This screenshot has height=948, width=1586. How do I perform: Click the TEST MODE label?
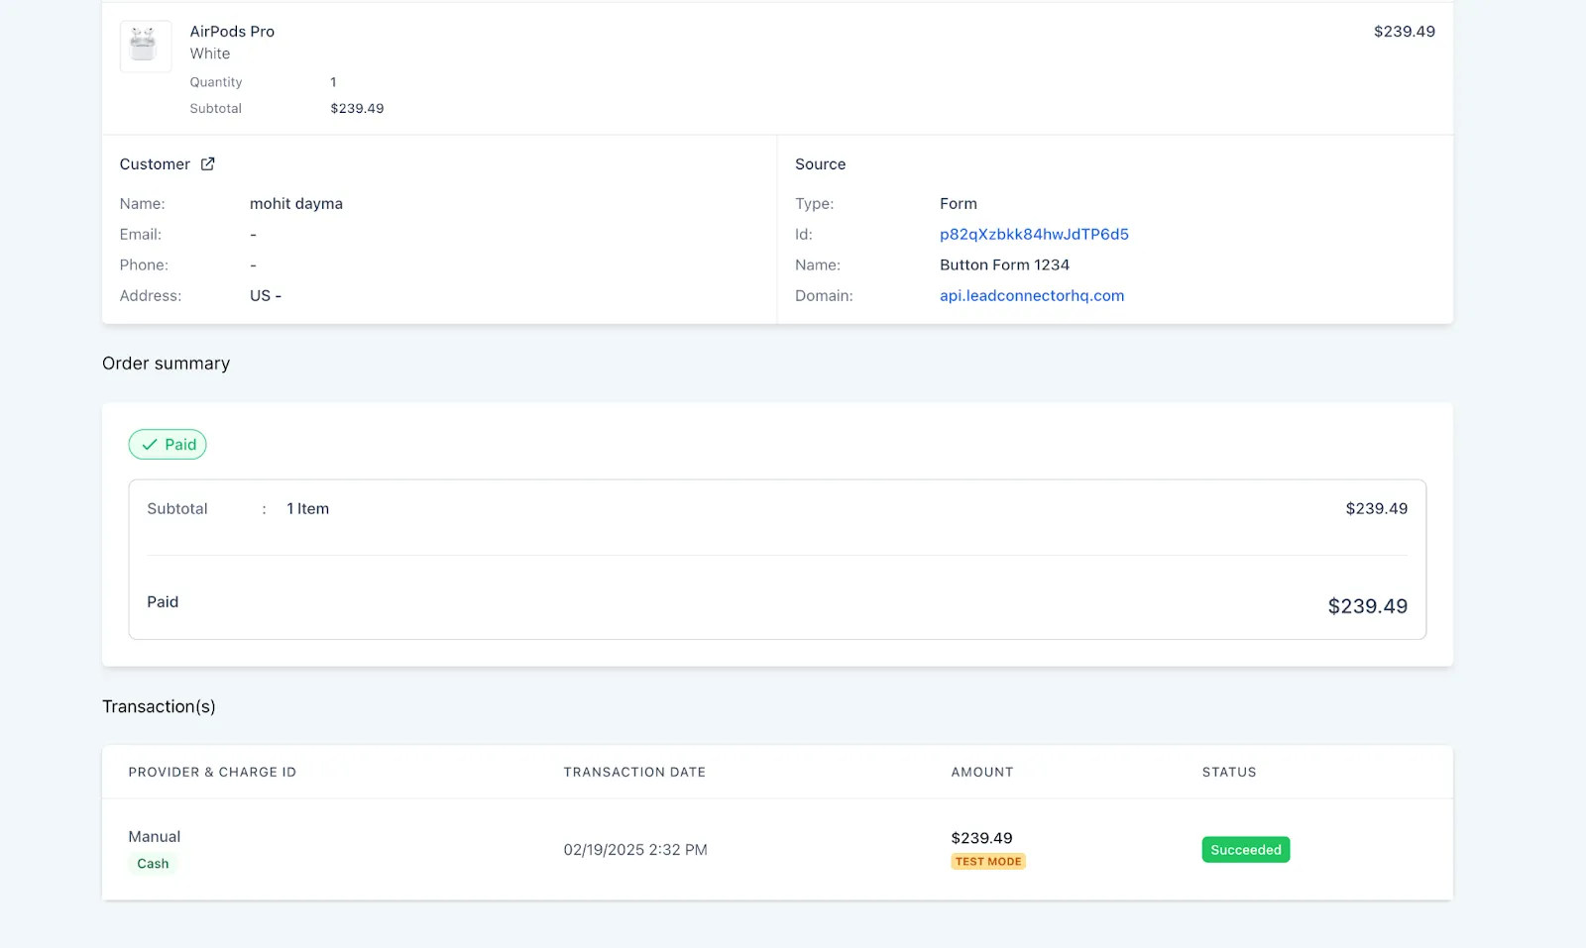(x=988, y=862)
